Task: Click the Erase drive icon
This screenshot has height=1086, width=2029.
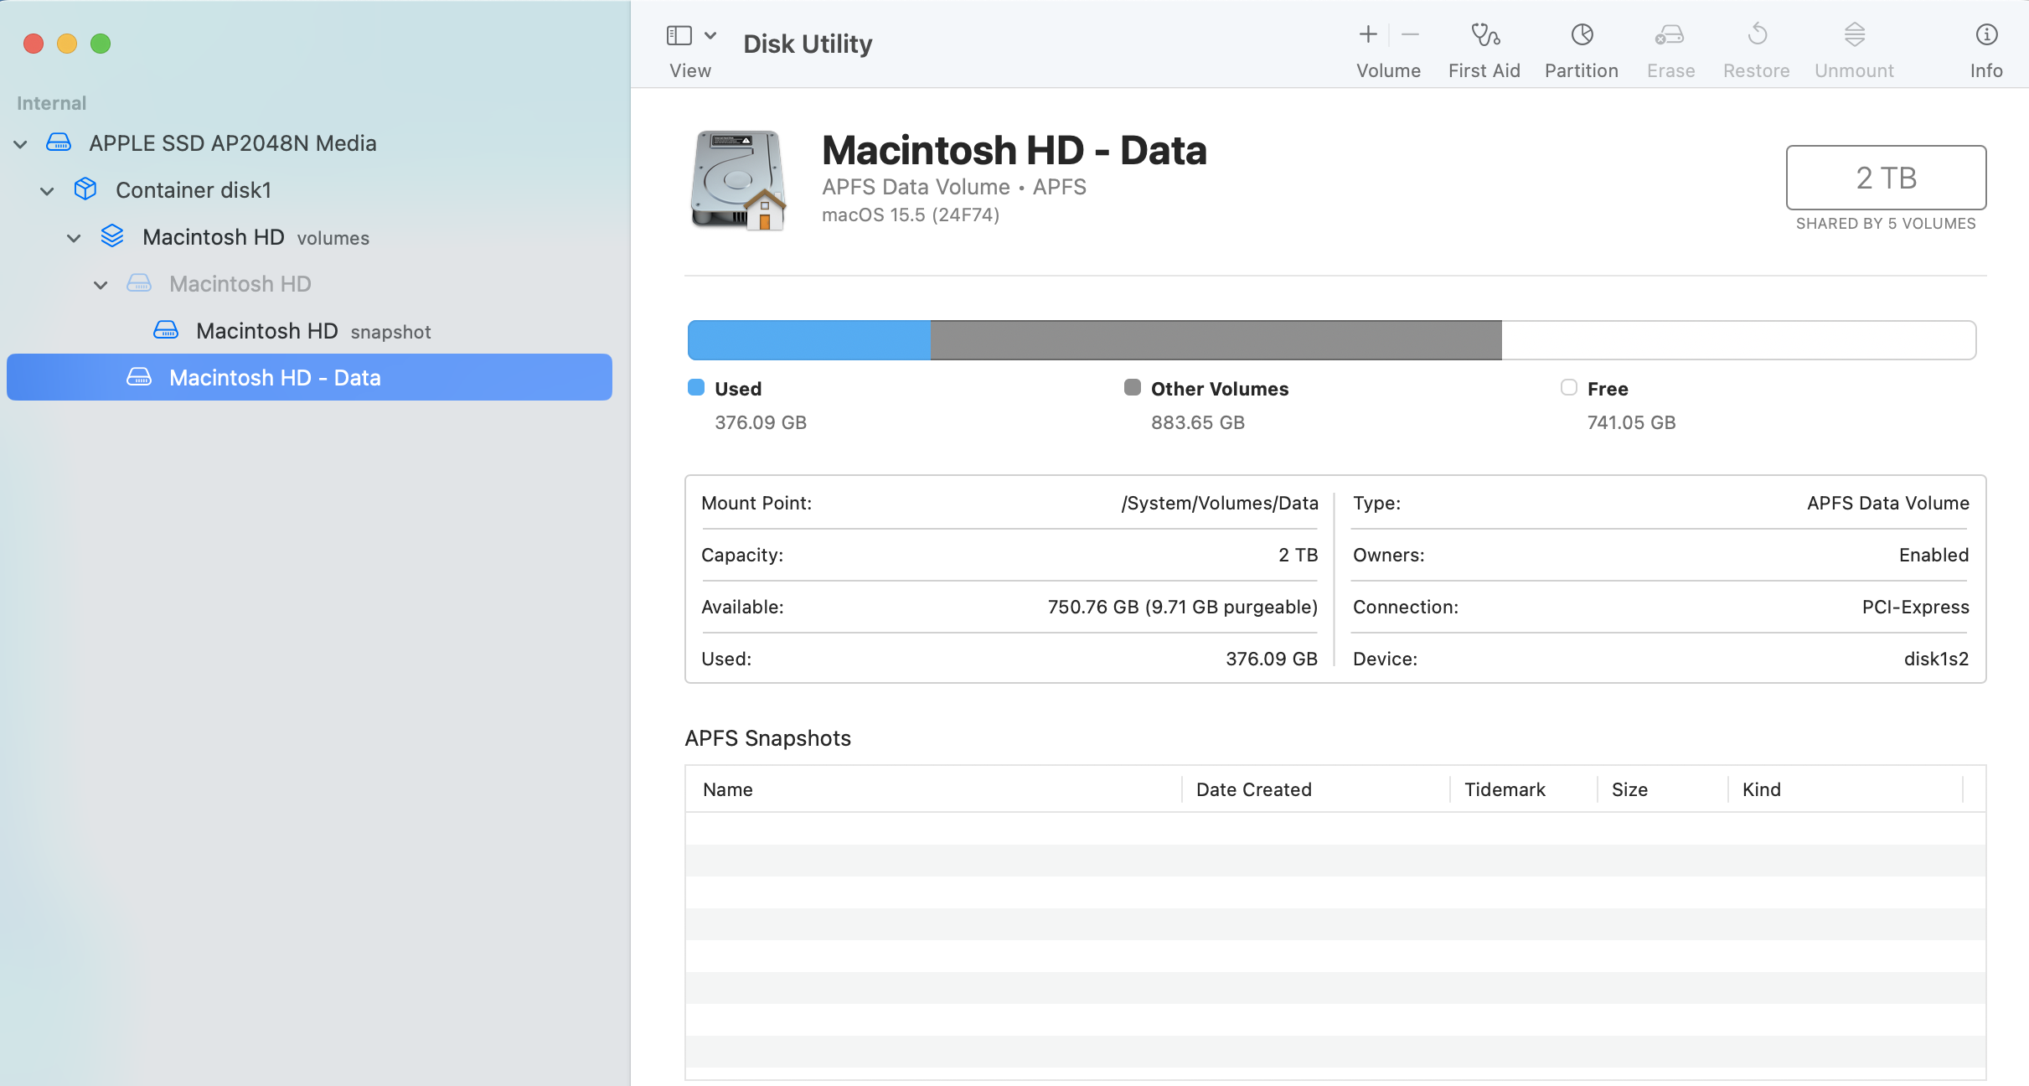Action: pos(1670,34)
